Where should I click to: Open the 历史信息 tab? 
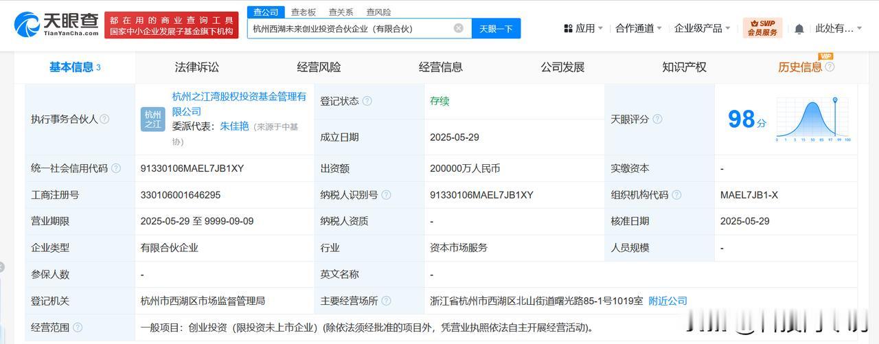(x=800, y=67)
